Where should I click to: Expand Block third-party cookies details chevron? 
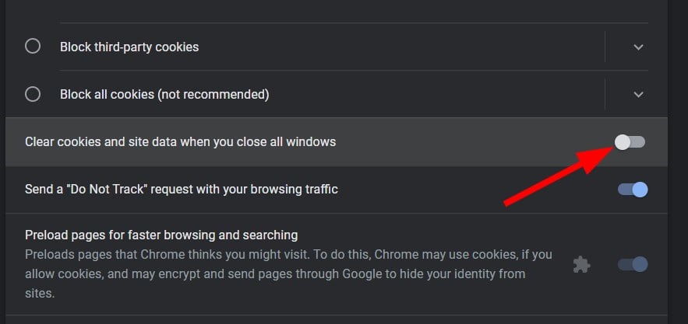pos(638,47)
